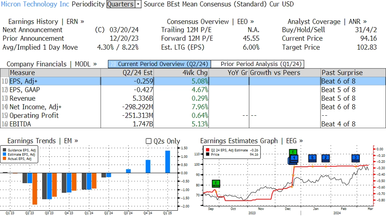Click the orange Q2'23 actual EPS bar

point(35,188)
